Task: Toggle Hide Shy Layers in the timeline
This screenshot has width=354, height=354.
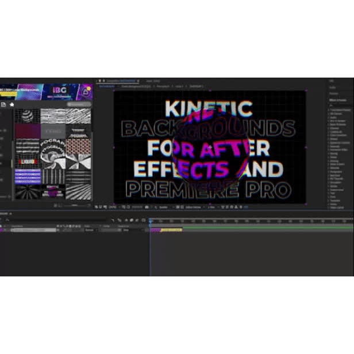Action: [x=126, y=220]
